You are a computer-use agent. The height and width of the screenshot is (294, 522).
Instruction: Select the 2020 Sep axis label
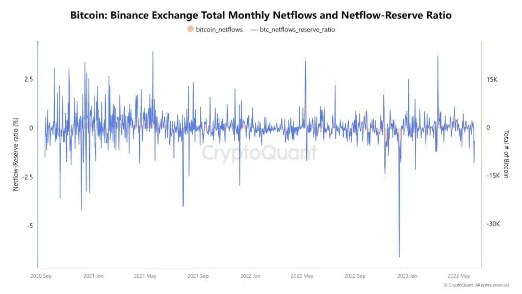[42, 276]
